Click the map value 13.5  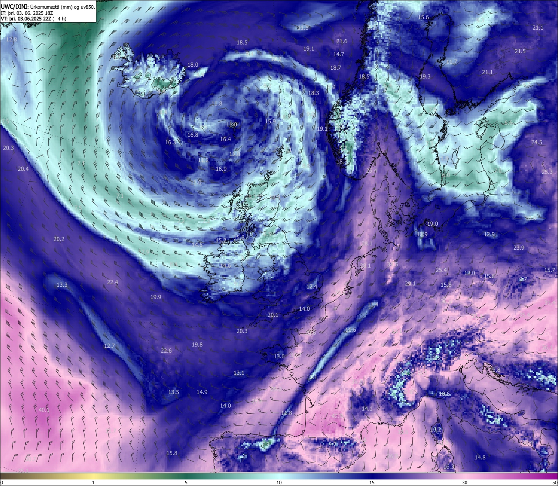[x=174, y=392]
